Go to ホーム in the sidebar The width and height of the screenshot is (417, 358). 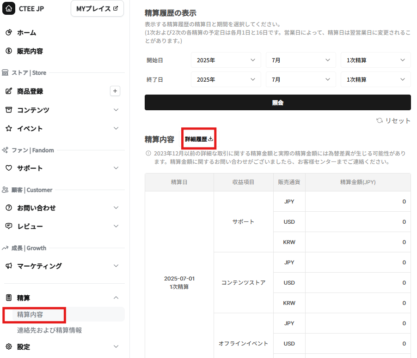26,33
